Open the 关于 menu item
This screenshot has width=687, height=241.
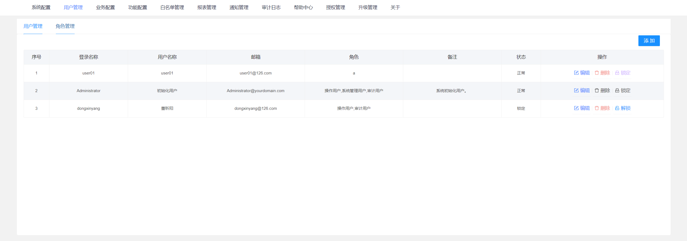point(395,7)
